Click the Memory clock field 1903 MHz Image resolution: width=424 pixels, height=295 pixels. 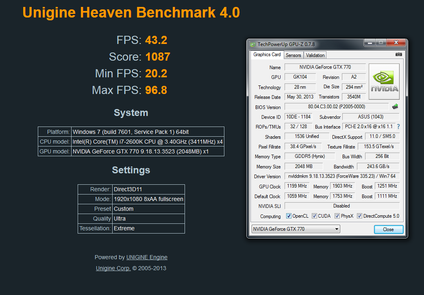coord(342,186)
